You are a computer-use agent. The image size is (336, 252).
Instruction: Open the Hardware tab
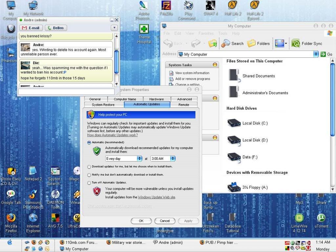[157, 99]
